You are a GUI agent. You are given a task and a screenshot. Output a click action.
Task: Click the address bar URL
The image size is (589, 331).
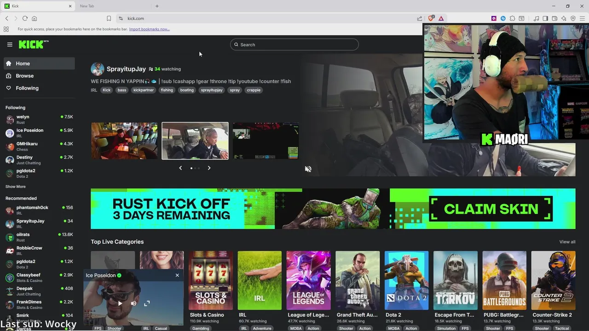[136, 18]
